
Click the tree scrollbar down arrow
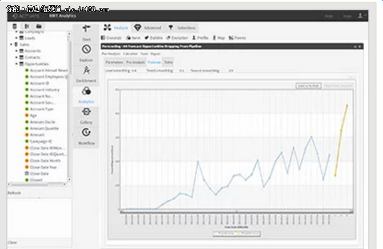(x=69, y=180)
